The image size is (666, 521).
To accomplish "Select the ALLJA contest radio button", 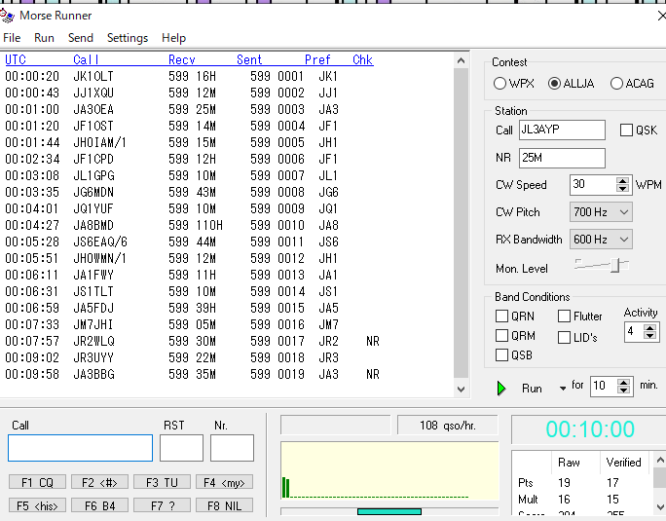I will click(554, 84).
